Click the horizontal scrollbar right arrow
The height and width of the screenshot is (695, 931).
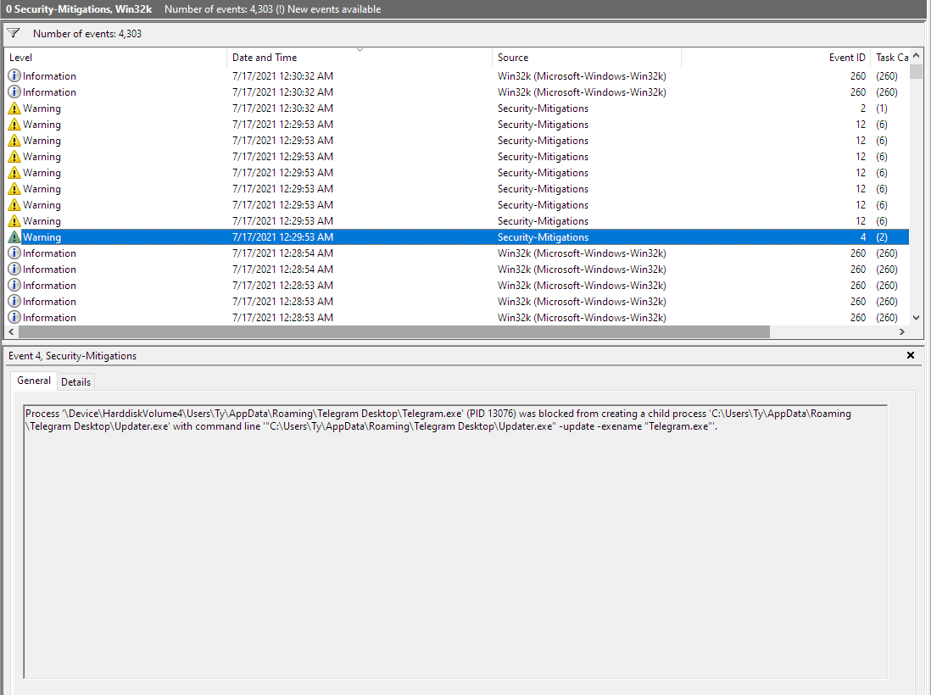902,331
